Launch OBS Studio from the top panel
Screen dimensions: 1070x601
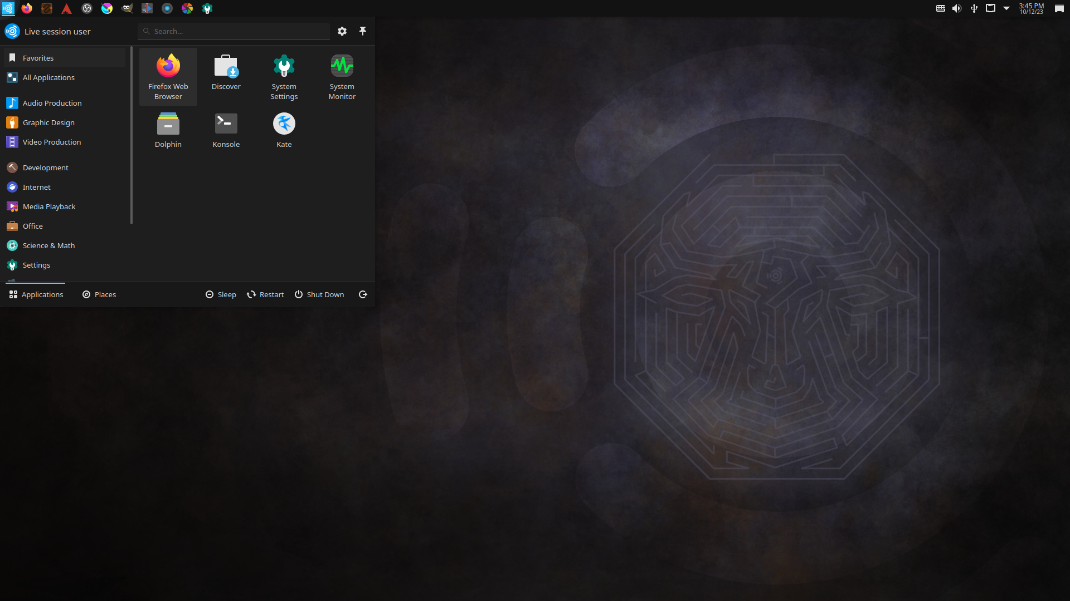point(87,8)
